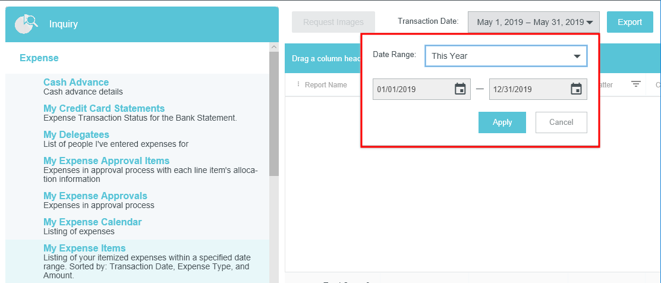Click the Report Name column menu dots
The width and height of the screenshot is (661, 283).
coord(298,84)
